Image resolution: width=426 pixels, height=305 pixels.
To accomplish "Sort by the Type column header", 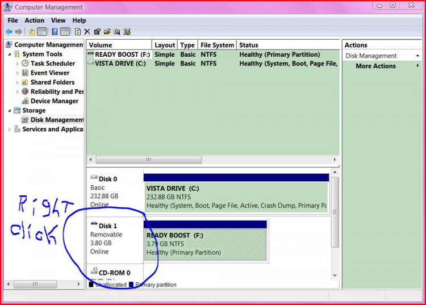I will pyautogui.click(x=187, y=45).
